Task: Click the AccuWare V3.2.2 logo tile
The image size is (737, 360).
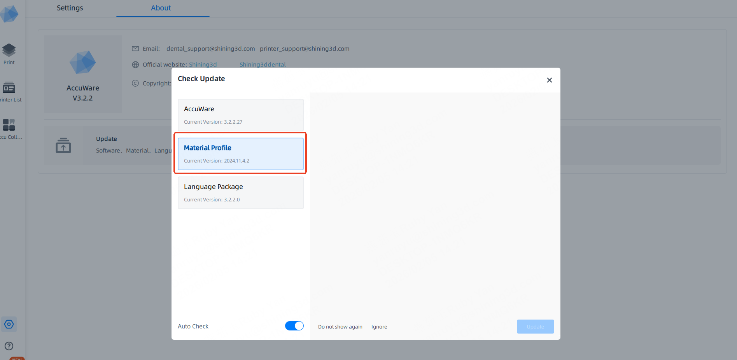Action: coord(83,74)
